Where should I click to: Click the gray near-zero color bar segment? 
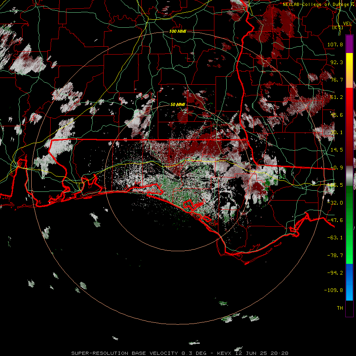click(x=349, y=176)
